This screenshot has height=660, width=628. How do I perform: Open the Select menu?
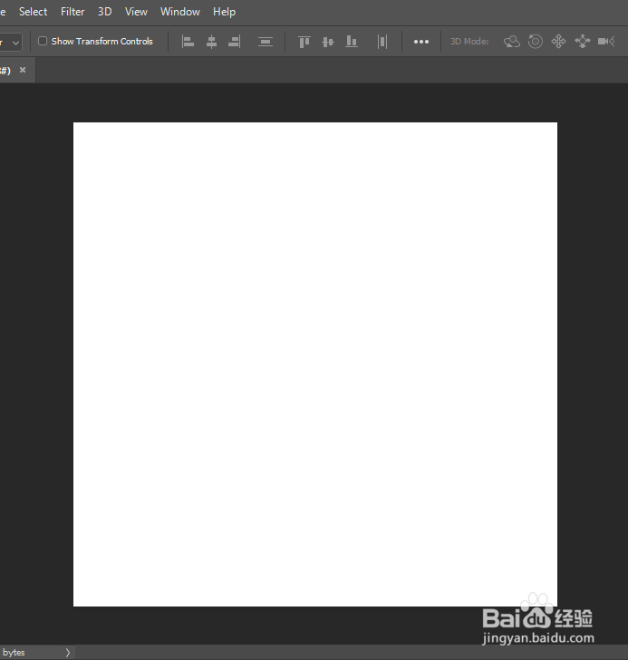point(33,12)
